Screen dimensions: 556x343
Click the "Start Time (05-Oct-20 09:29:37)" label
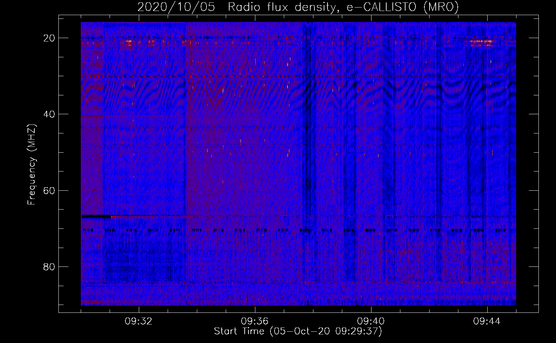pos(298,331)
